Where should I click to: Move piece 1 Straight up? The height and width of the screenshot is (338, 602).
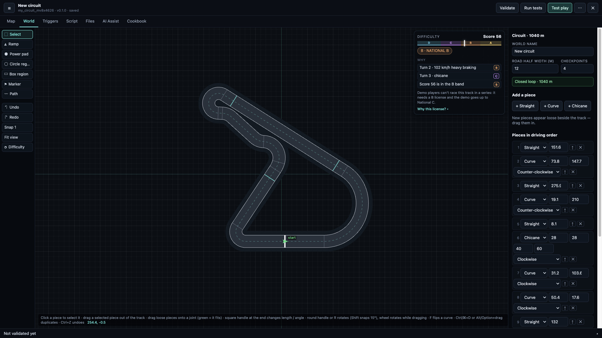click(573, 147)
